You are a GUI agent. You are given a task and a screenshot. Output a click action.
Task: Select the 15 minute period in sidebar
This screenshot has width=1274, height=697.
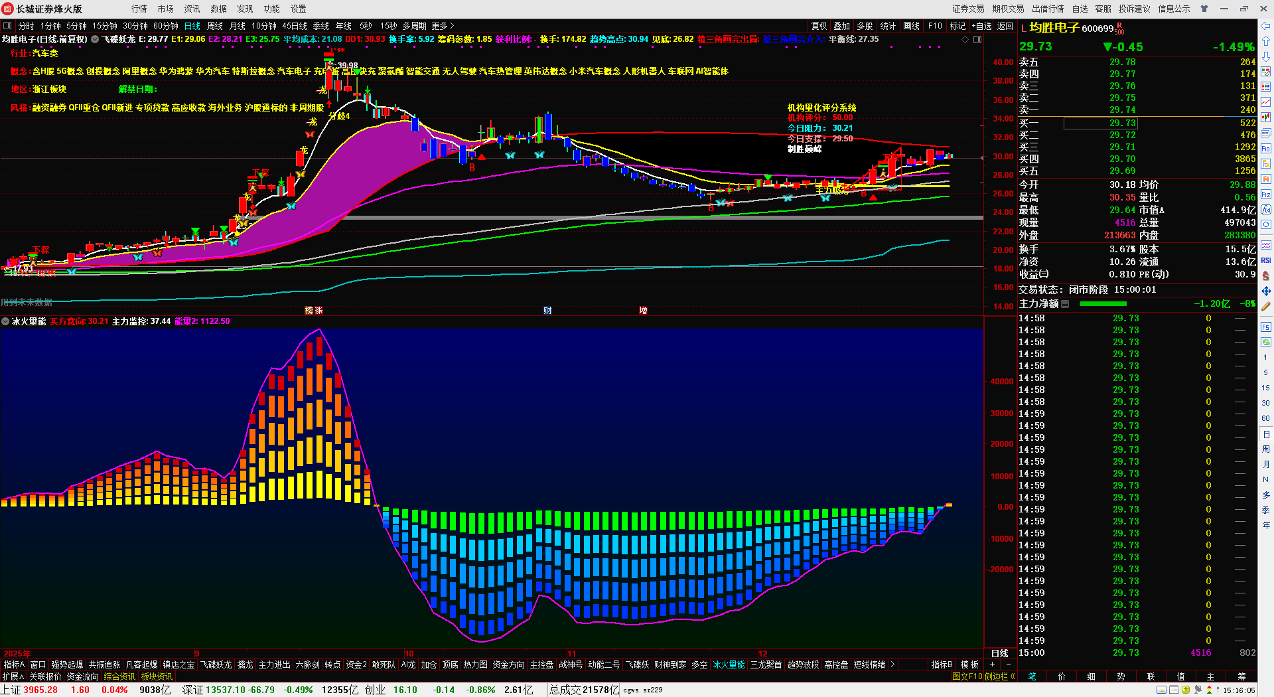(x=1266, y=388)
